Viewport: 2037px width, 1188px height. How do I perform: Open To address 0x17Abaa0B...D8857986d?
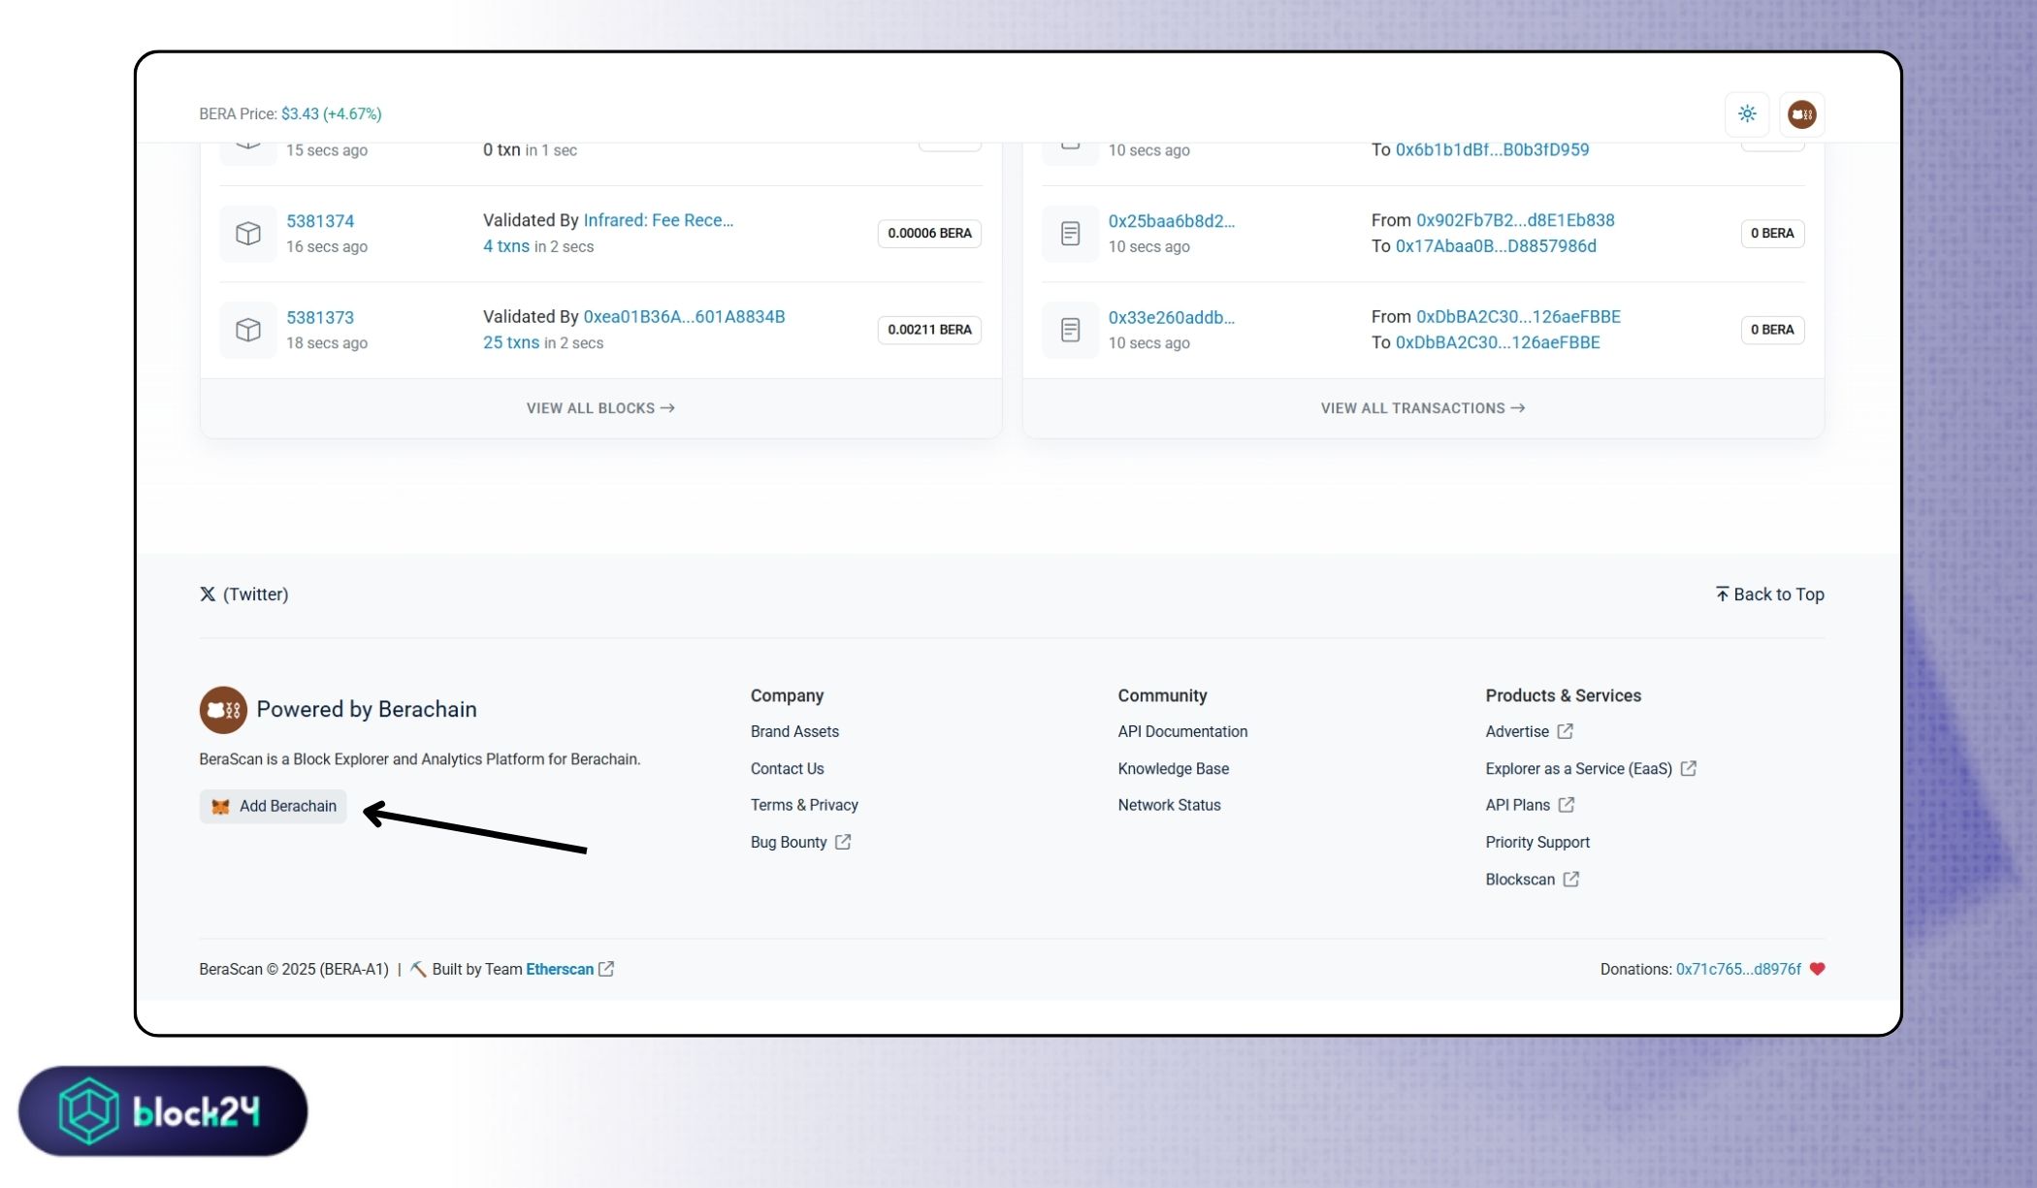pos(1496,246)
